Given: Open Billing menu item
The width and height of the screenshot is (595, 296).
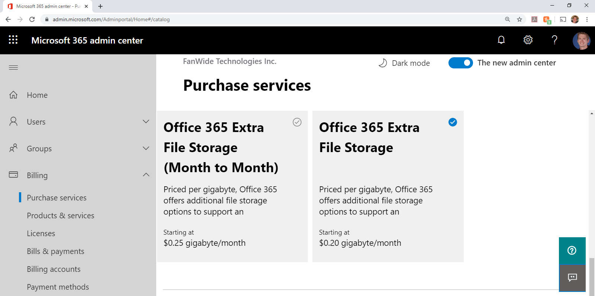Looking at the screenshot, I should click(x=37, y=175).
